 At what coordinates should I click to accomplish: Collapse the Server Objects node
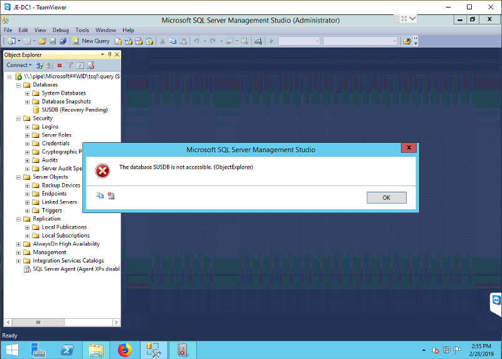(x=18, y=177)
